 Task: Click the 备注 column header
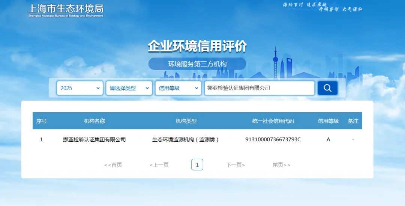point(353,121)
